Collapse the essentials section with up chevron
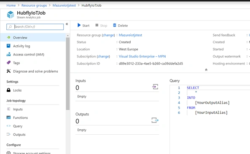 coord(206,70)
